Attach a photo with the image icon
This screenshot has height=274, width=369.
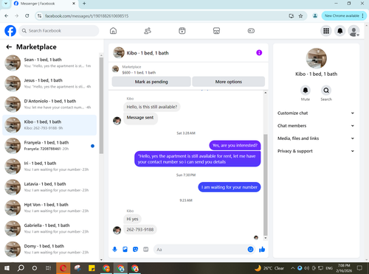tap(125, 250)
